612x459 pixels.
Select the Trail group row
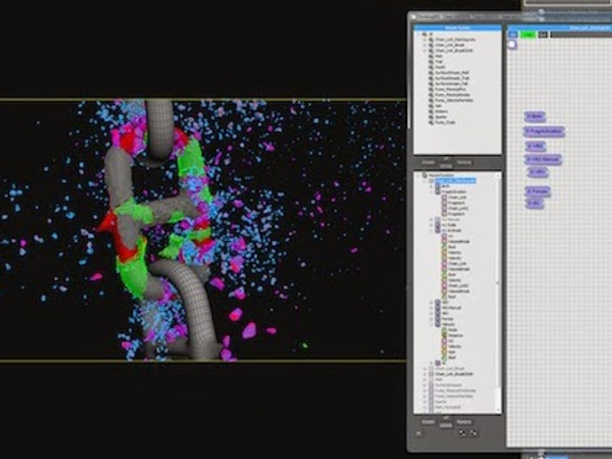439,62
